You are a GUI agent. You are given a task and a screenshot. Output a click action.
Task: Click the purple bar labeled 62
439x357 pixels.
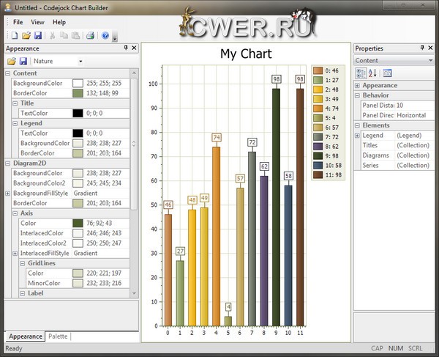264,251
